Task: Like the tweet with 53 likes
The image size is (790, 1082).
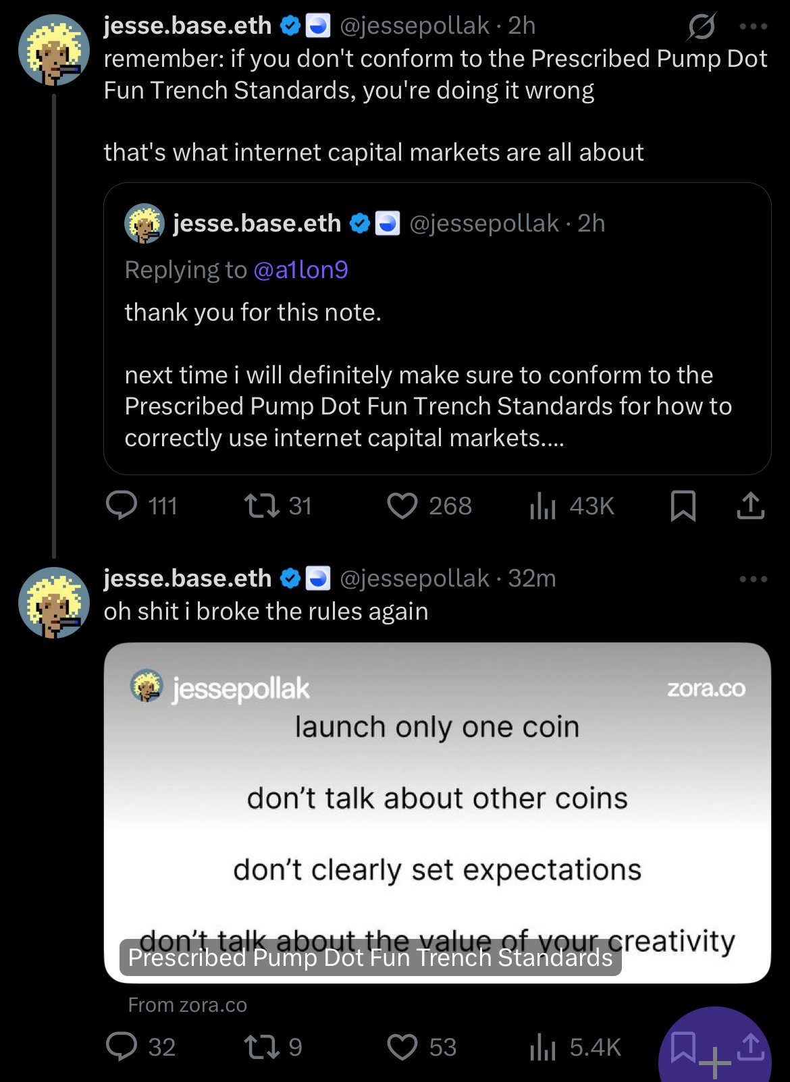Action: tap(402, 1047)
